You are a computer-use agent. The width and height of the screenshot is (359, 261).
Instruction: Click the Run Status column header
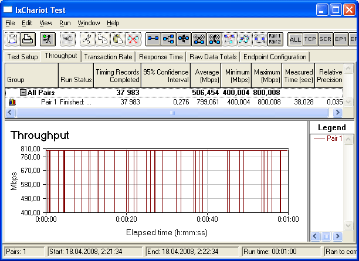click(76, 76)
